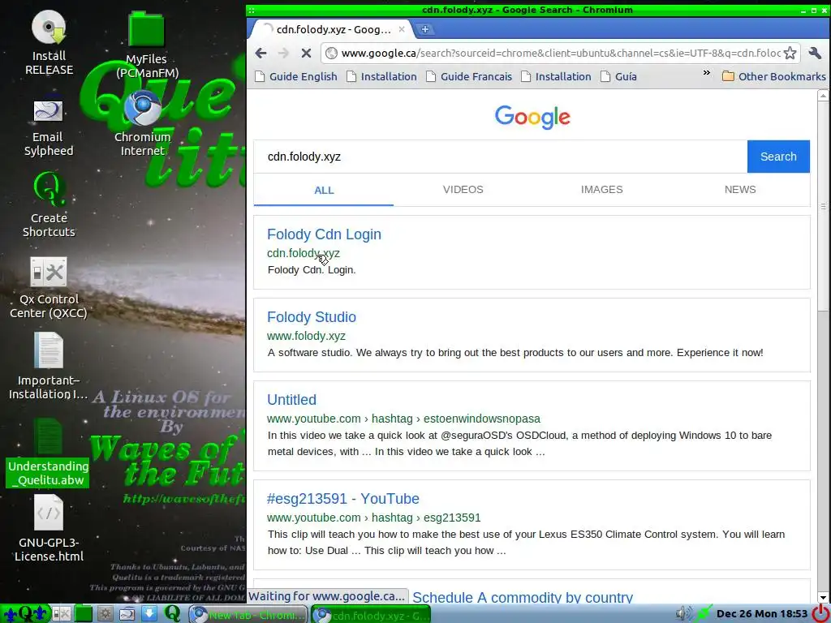Open the first Installation bookmark

click(381, 76)
